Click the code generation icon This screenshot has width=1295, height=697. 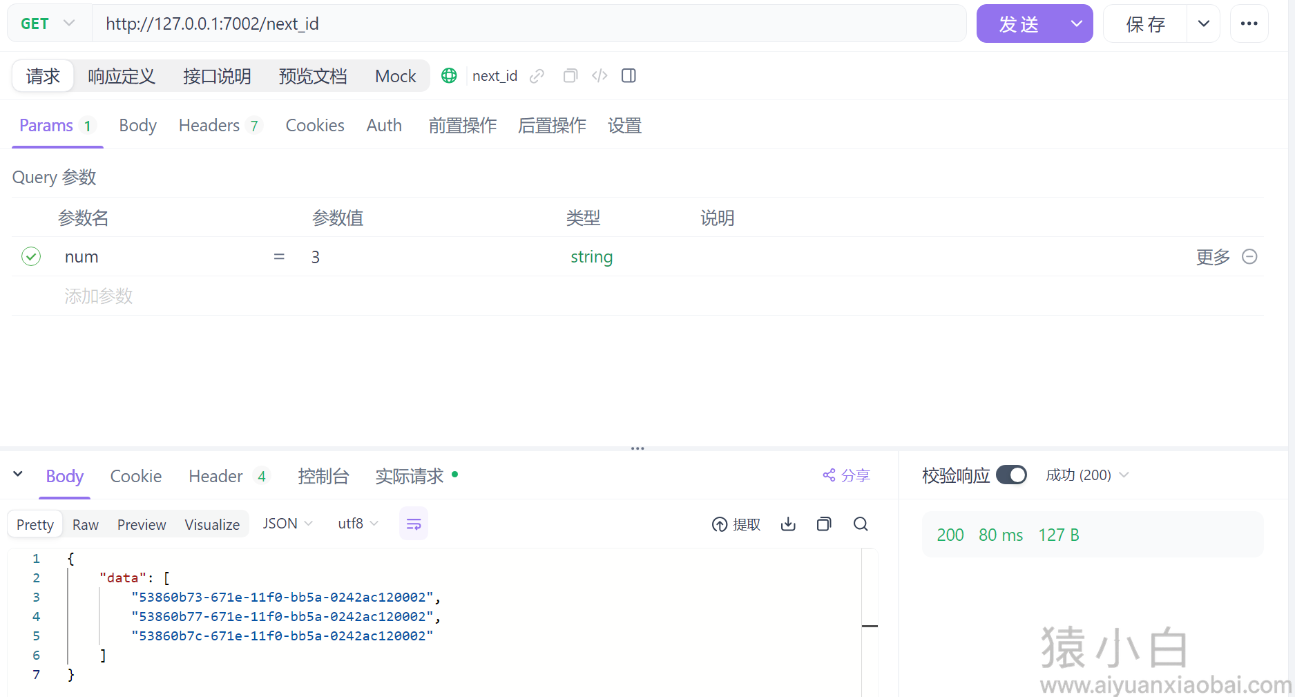[599, 76]
